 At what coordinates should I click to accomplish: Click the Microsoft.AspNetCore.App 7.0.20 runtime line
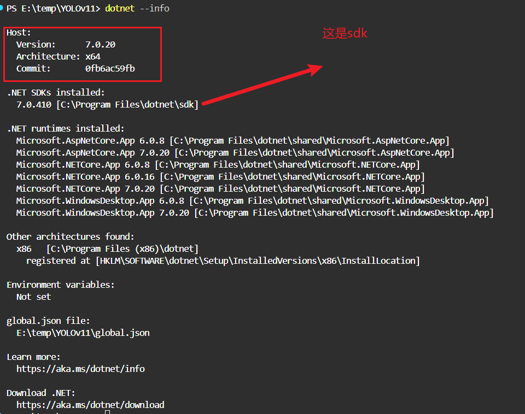click(235, 153)
